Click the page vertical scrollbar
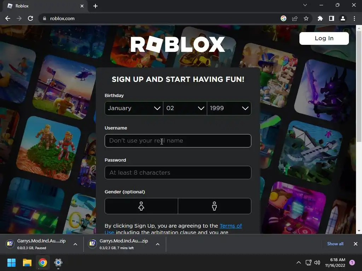Viewport: 362px width, 271px height. point(359,86)
